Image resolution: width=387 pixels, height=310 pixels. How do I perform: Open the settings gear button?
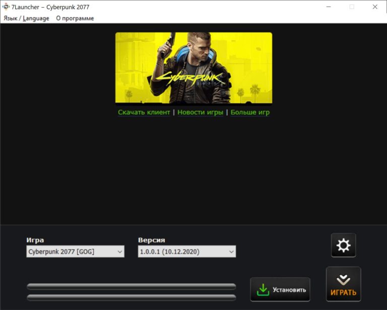343,245
